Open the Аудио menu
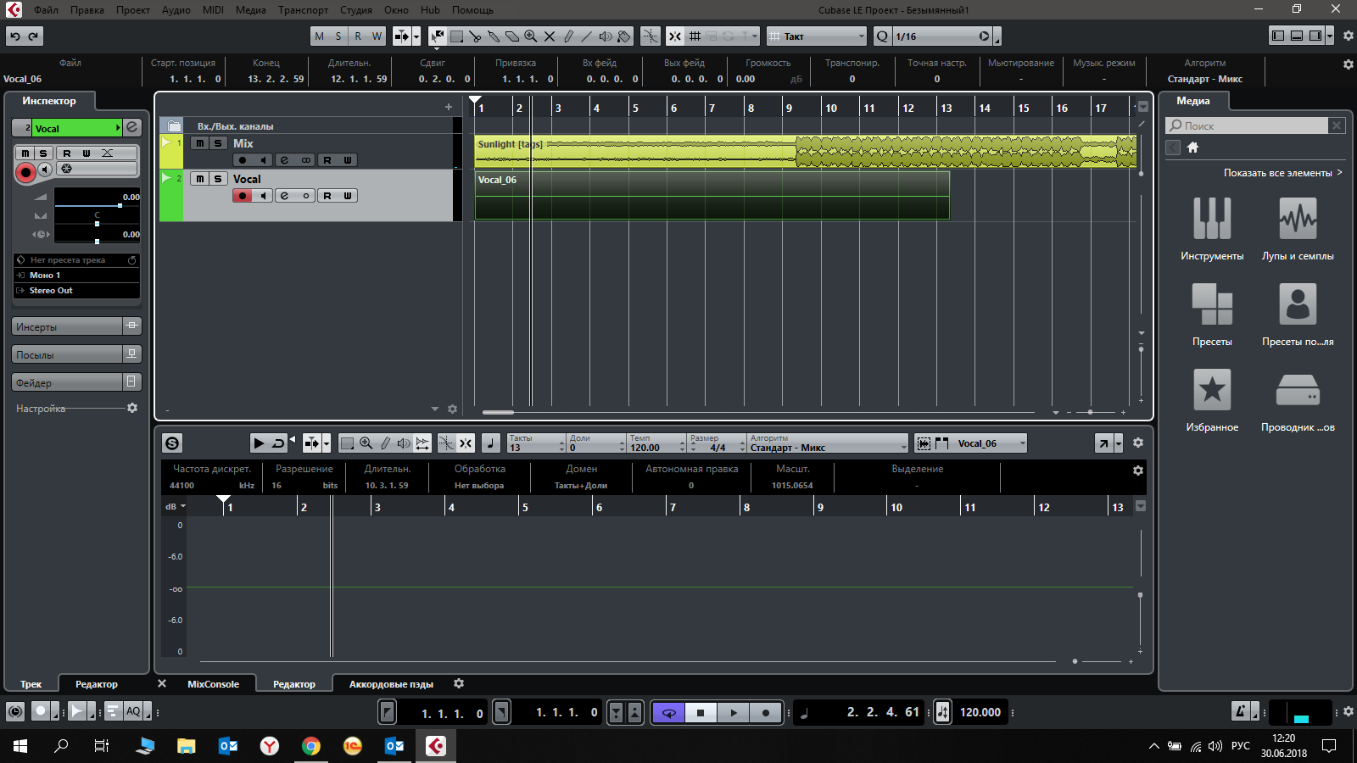Viewport: 1357px width, 763px height. (x=176, y=10)
